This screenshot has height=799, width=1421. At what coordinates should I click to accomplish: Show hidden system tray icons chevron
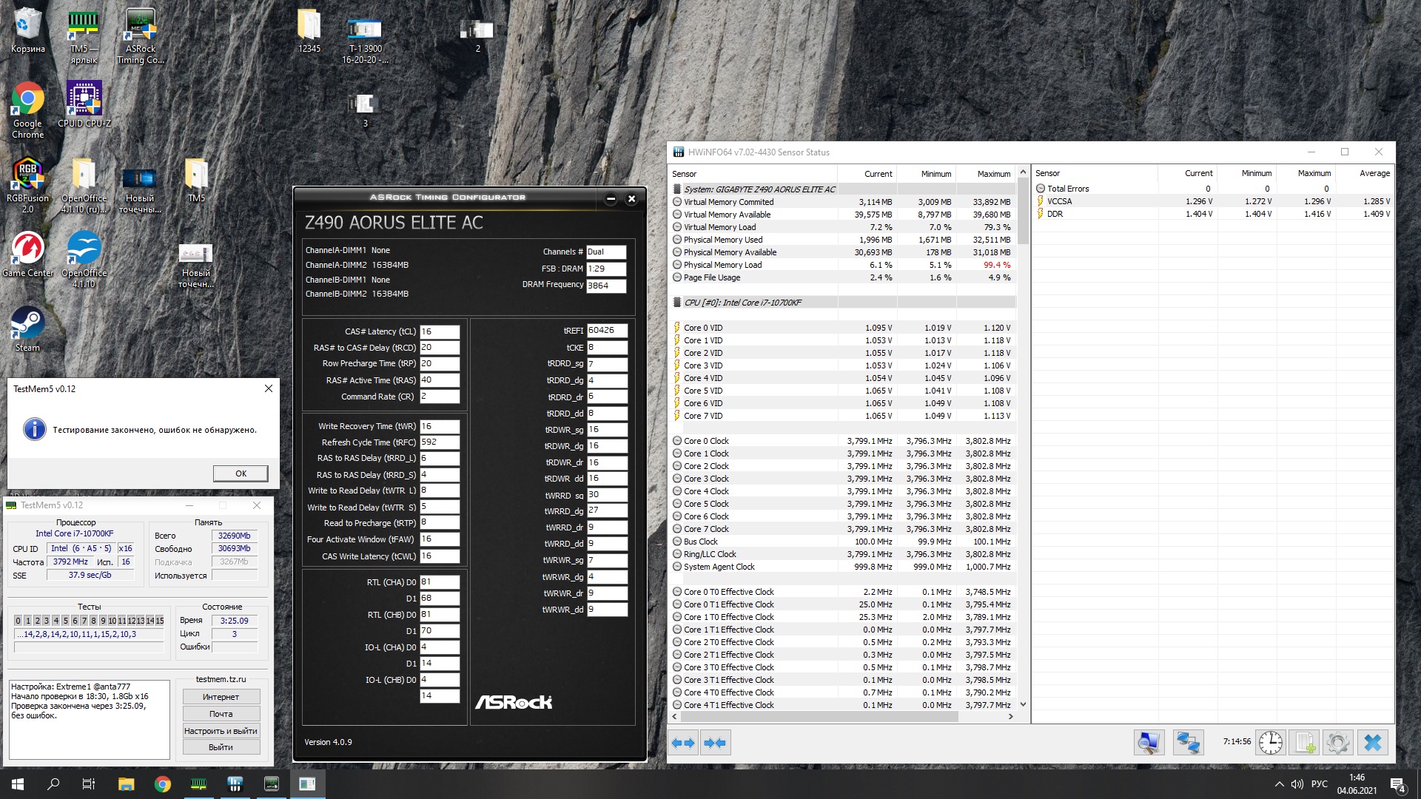[x=1279, y=784]
